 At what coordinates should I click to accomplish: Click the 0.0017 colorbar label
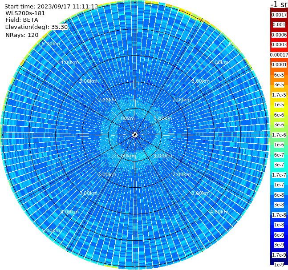pyautogui.click(x=279, y=15)
